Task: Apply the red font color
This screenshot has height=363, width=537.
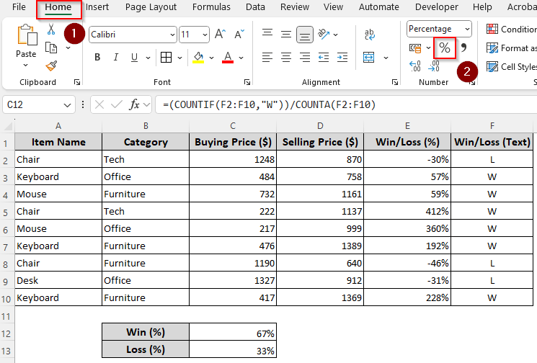Action: click(x=228, y=57)
